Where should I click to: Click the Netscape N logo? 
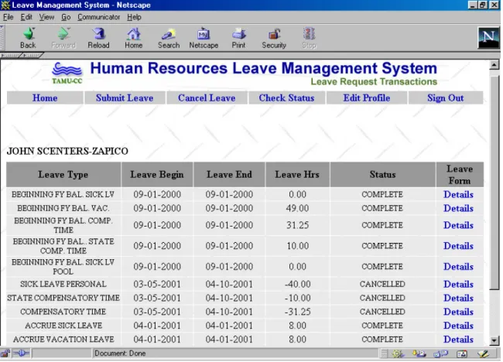click(488, 38)
